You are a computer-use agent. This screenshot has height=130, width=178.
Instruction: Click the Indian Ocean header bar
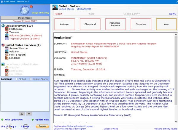tap(25, 18)
